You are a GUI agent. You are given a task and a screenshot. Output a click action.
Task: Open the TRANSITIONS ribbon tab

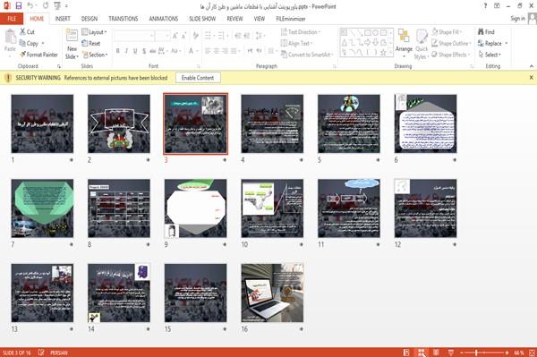[x=124, y=19]
